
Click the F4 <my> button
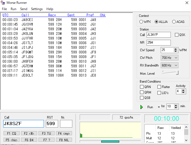tap(64, 133)
